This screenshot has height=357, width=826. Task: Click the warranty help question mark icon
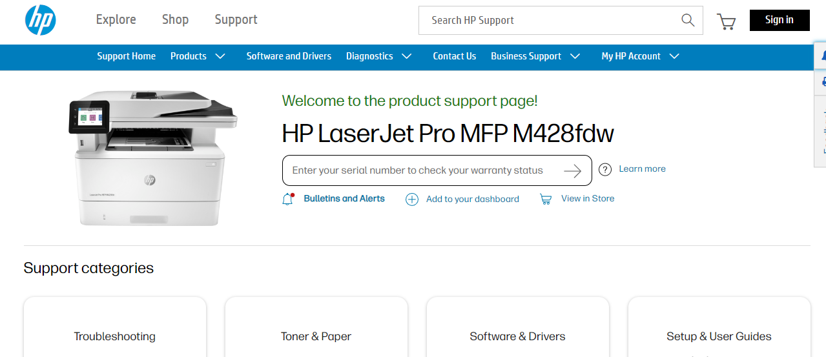point(605,170)
